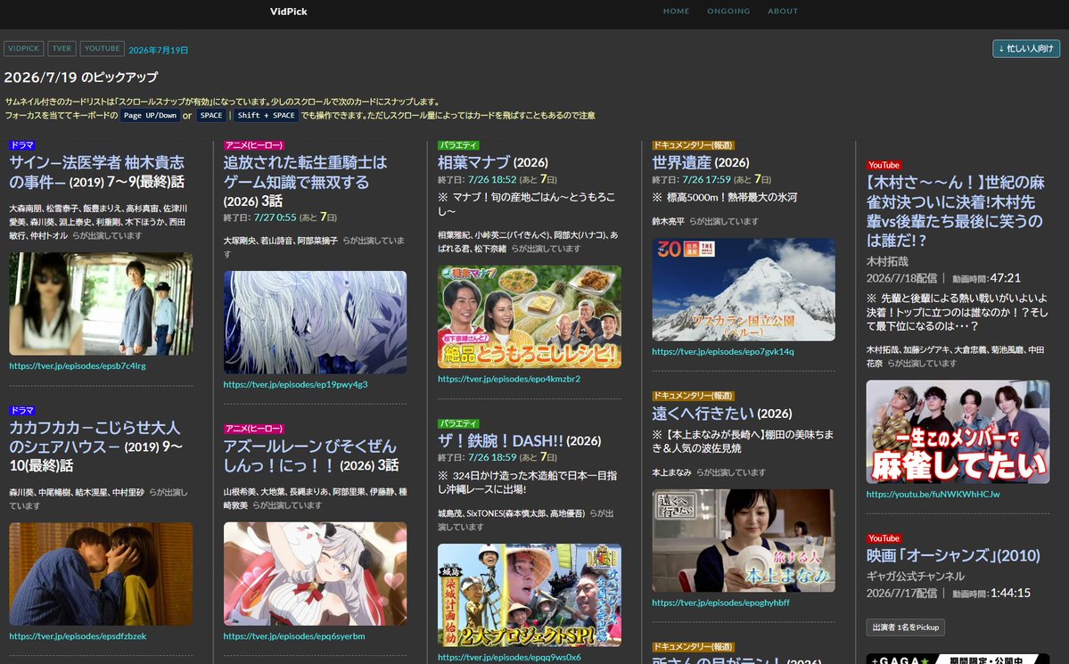
Task: Open link tver.jp/episodes/epo7gvk14q
Action: click(723, 352)
